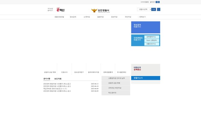
Task: Click the 김천경찰서 eagle emblem logo
Action: tap(100, 10)
